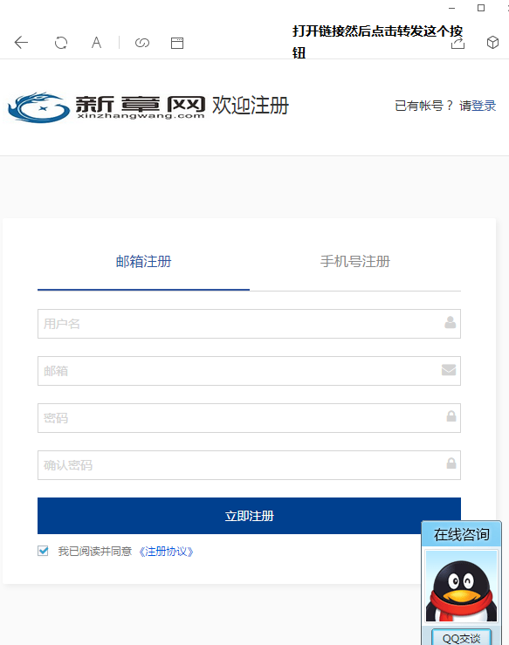Click the share/forward icon in toolbar
Viewport: 509px width, 645px height.
tap(458, 43)
